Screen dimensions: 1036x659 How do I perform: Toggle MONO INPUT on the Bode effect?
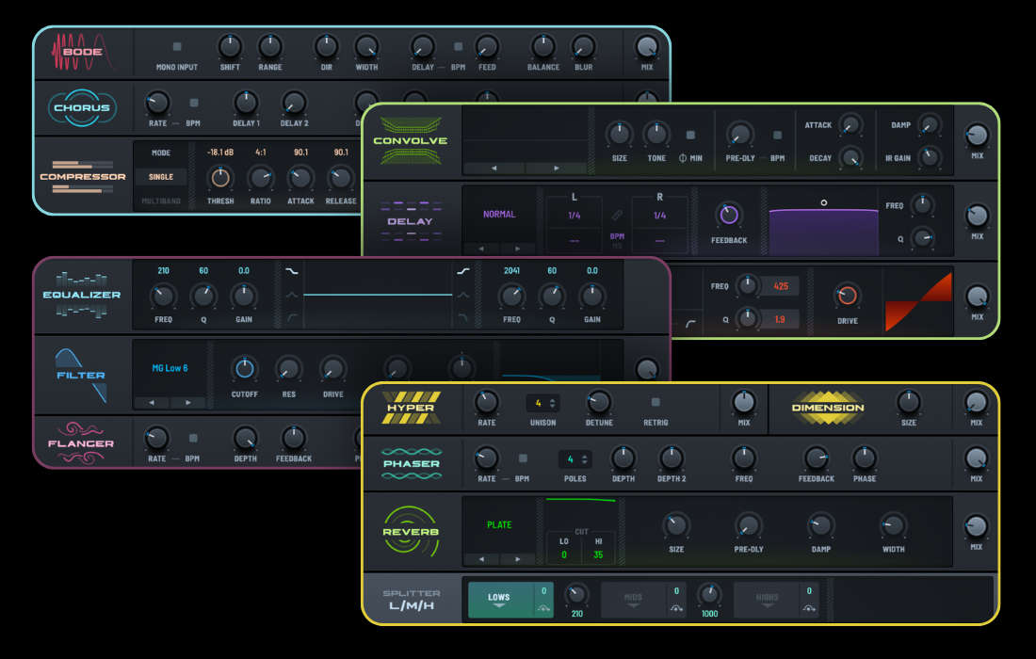point(177,47)
